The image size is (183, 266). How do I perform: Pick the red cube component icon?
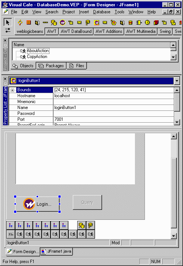point(156,23)
